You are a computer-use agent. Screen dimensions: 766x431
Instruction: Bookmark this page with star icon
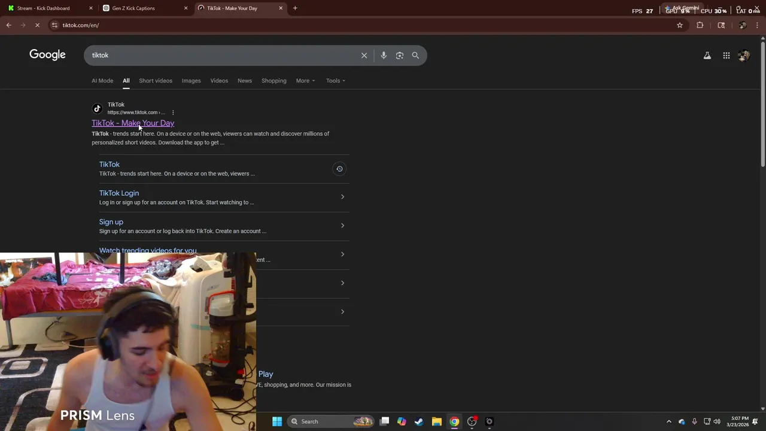pyautogui.click(x=680, y=25)
